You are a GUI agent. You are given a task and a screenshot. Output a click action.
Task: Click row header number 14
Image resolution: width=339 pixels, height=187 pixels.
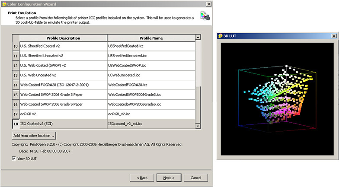tap(16, 85)
